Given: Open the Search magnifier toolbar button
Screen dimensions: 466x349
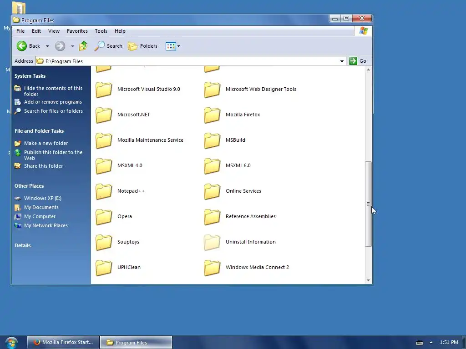Looking at the screenshot, I should tap(108, 46).
